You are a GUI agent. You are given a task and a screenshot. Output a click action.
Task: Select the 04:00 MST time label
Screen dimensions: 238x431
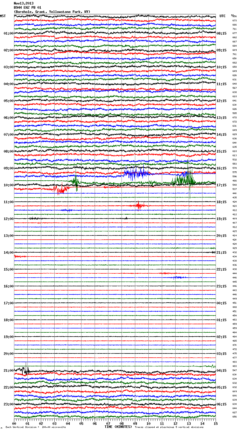coord(9,84)
